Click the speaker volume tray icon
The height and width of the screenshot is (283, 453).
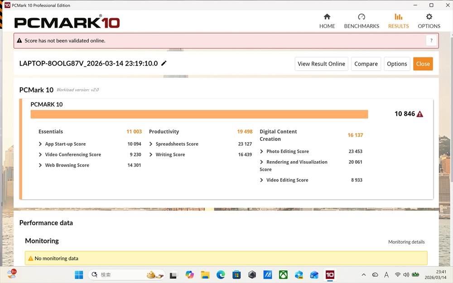click(406, 275)
